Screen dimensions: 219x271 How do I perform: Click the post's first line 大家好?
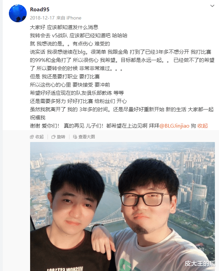(64, 27)
